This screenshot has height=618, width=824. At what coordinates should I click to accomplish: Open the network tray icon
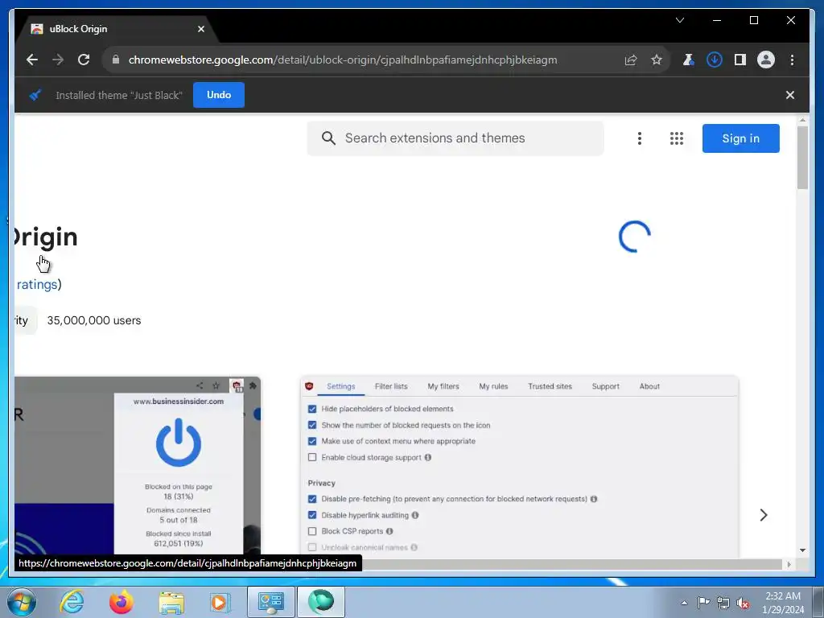click(723, 604)
